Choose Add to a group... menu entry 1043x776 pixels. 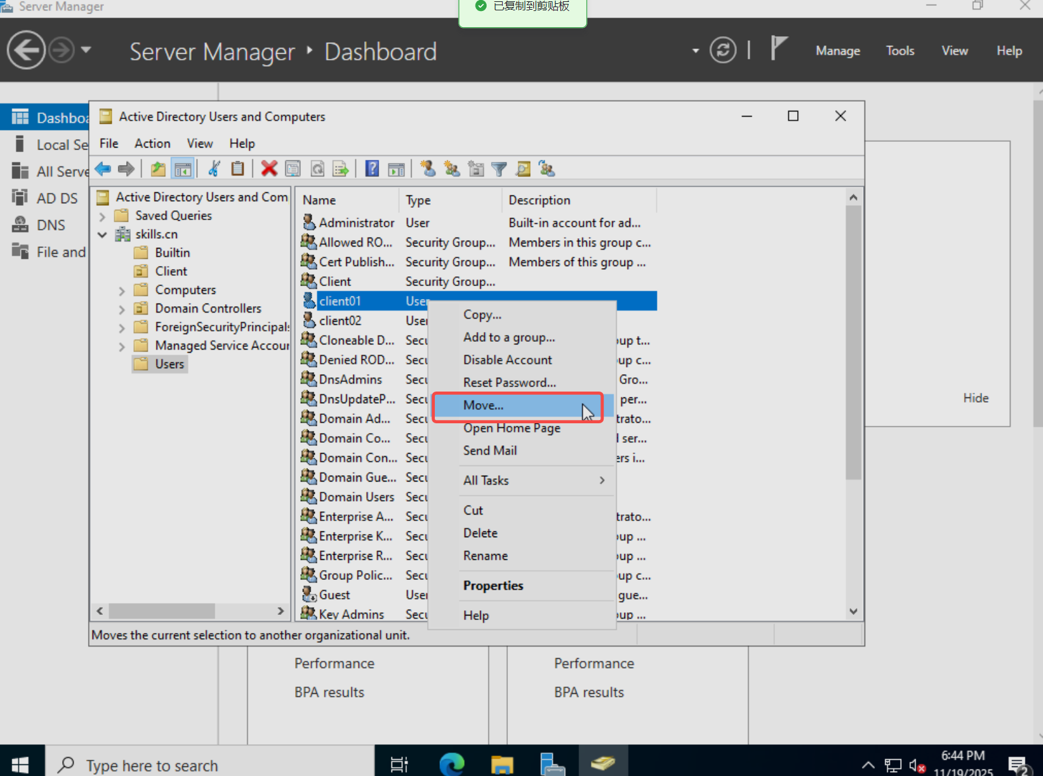coord(509,337)
